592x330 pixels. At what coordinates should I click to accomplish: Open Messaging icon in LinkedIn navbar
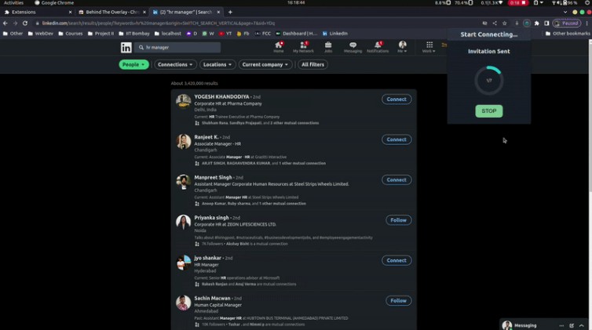[353, 45]
